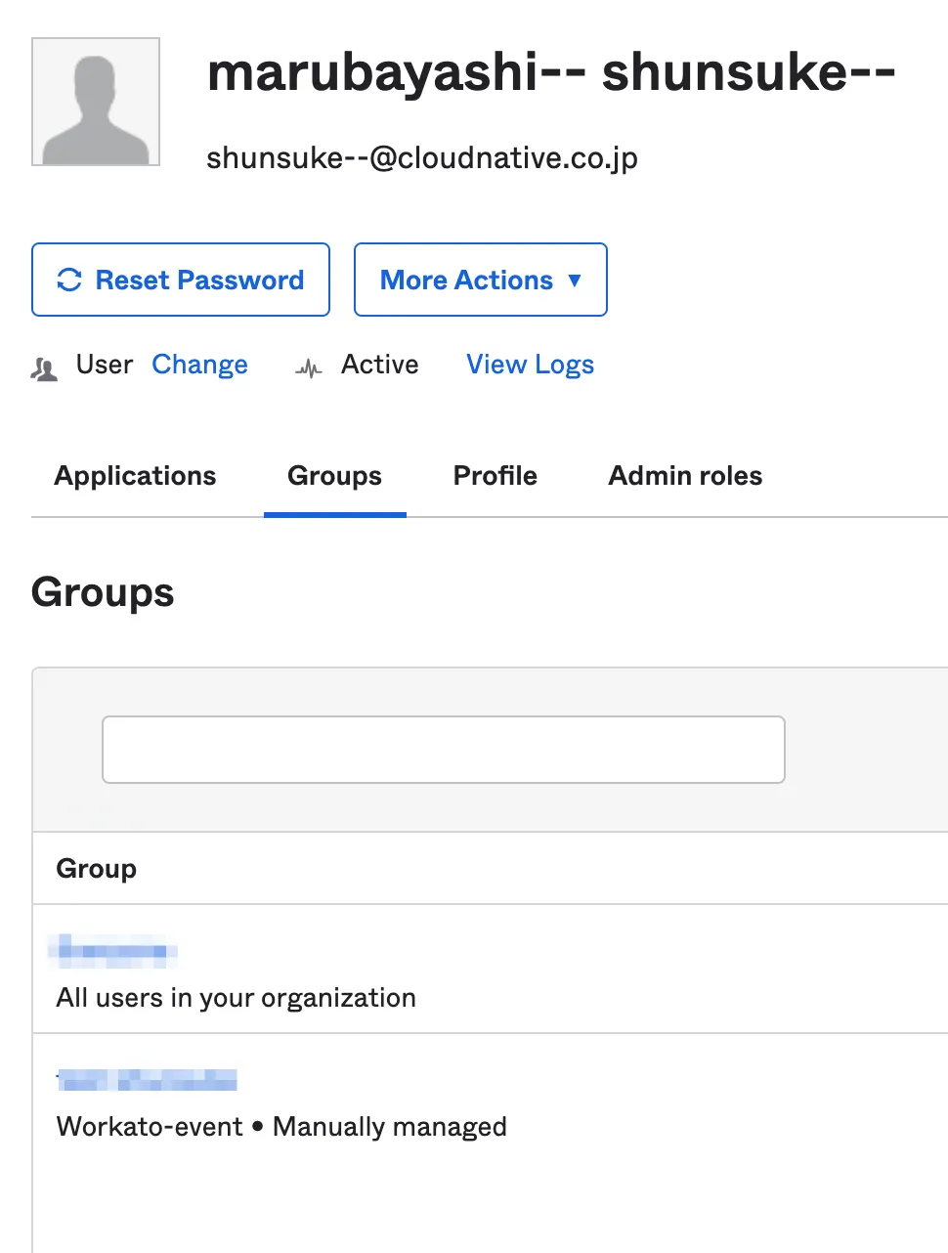The width and height of the screenshot is (948, 1253).
Task: Open the blurred group link above 'All users in your organization'
Action: click(113, 950)
